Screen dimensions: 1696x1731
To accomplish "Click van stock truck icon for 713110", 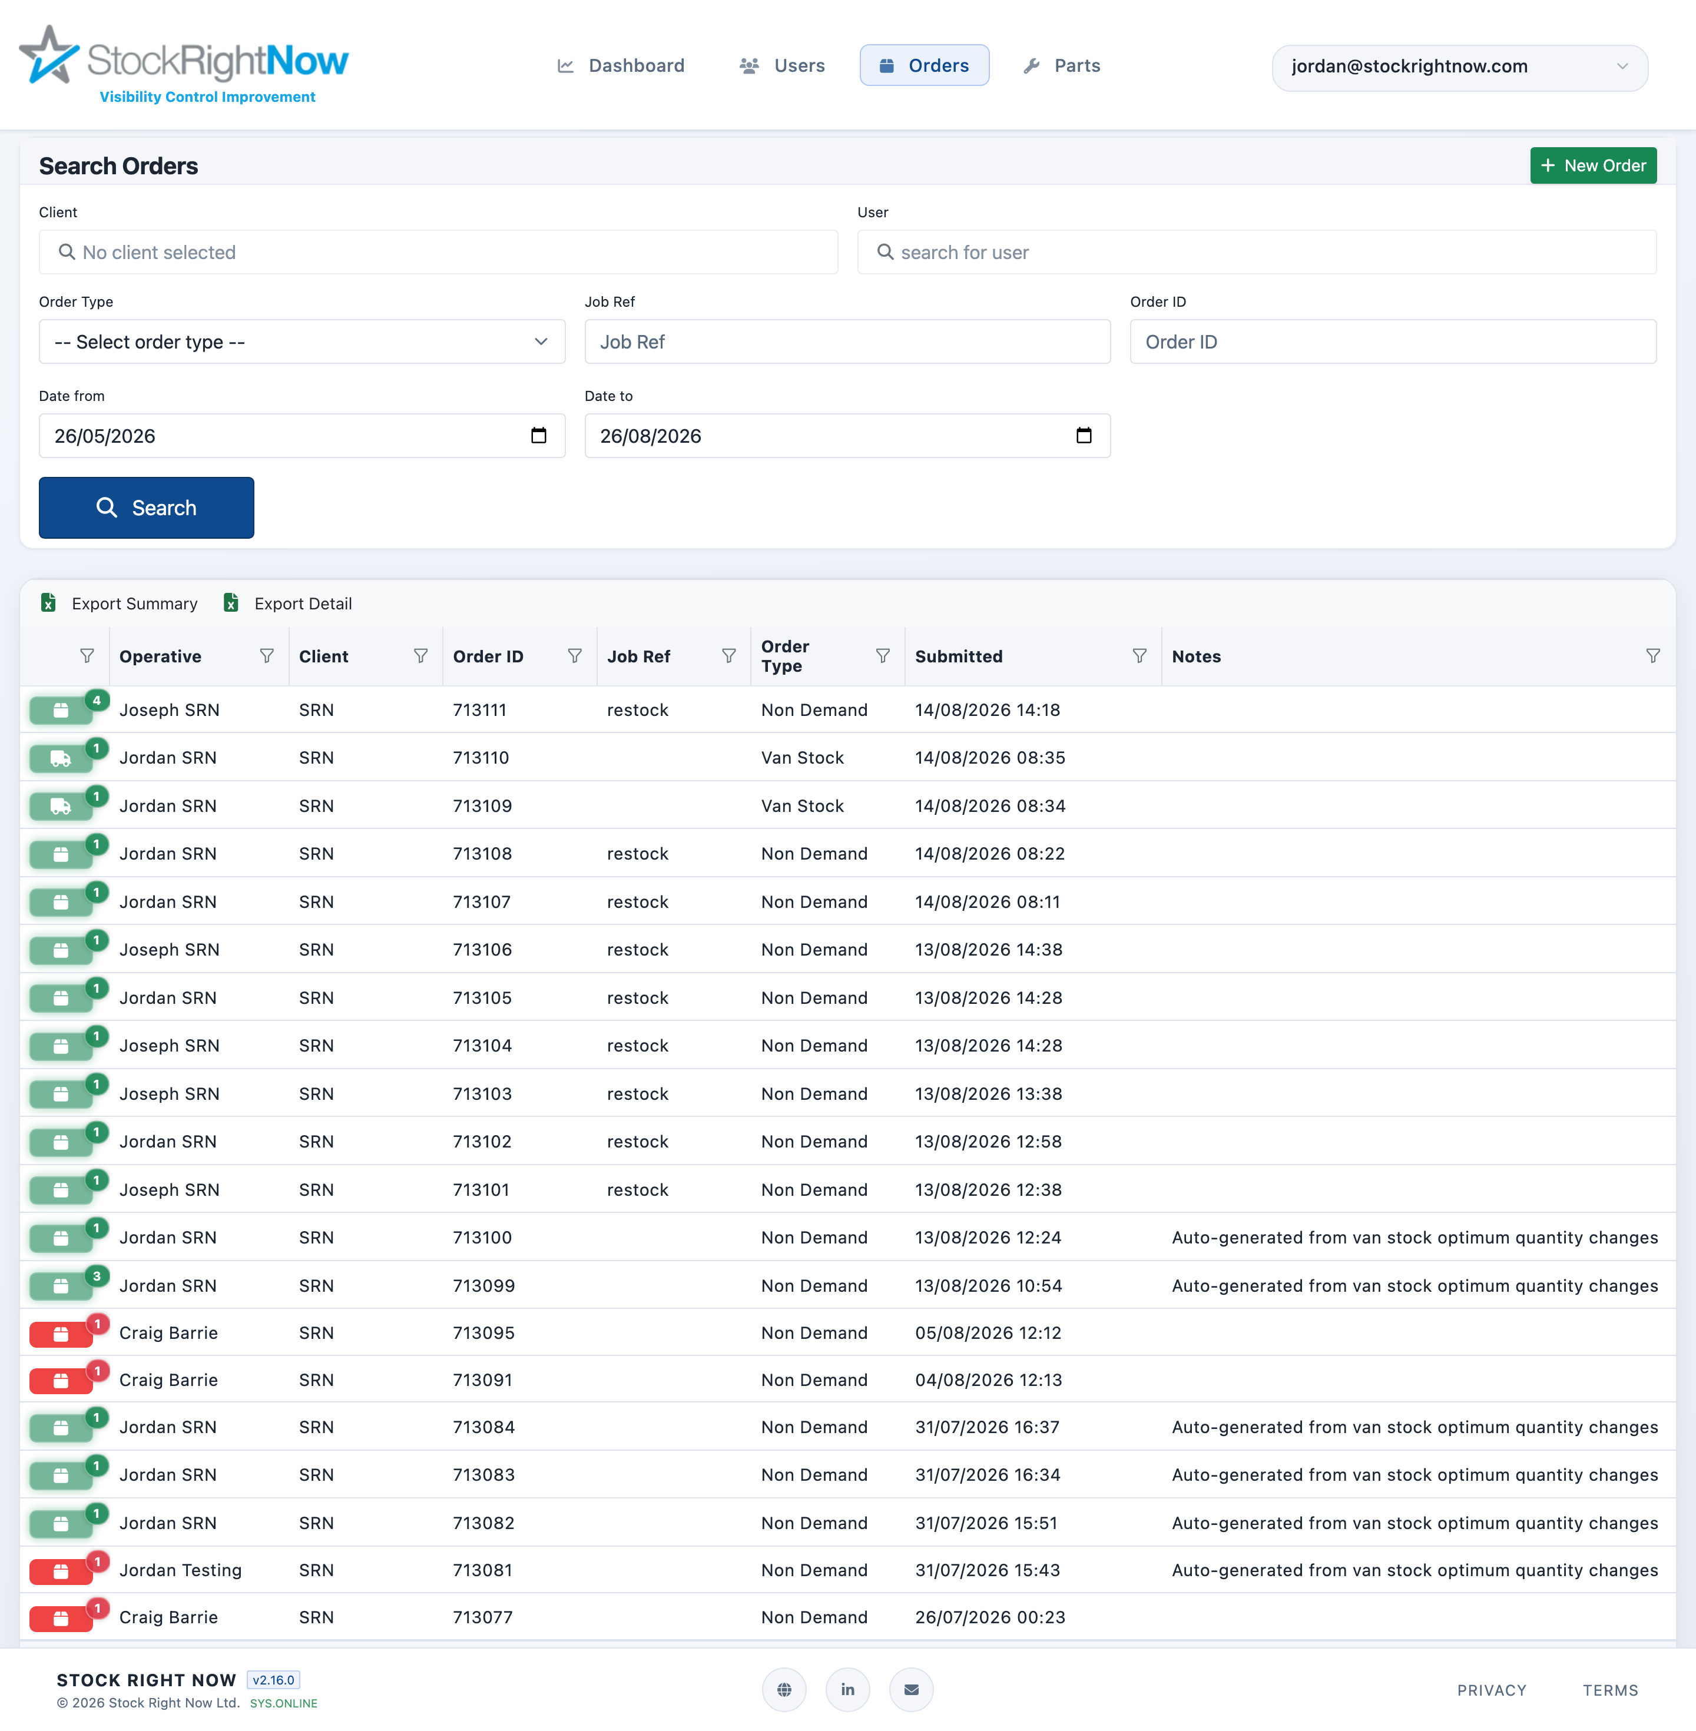I will click(x=61, y=759).
